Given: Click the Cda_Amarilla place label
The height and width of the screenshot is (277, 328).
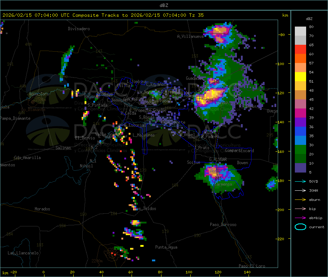Looking at the screenshot, I should pos(27,158).
